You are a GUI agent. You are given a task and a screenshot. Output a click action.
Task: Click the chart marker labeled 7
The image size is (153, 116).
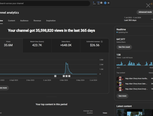click(55, 76)
